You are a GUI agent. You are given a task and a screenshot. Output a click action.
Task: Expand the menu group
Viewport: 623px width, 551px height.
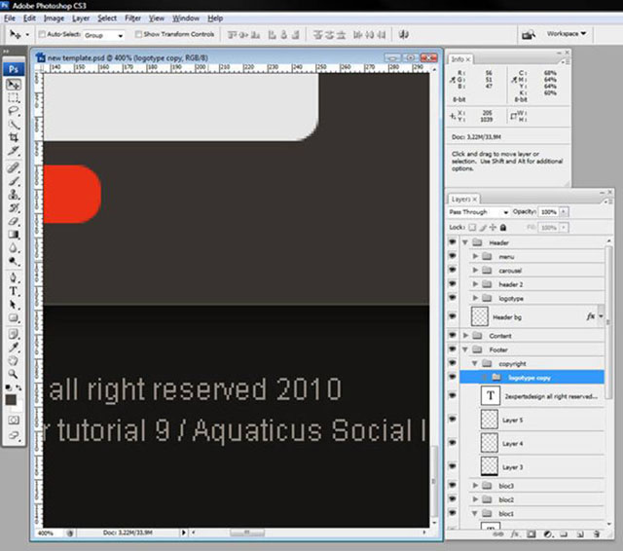(475, 256)
